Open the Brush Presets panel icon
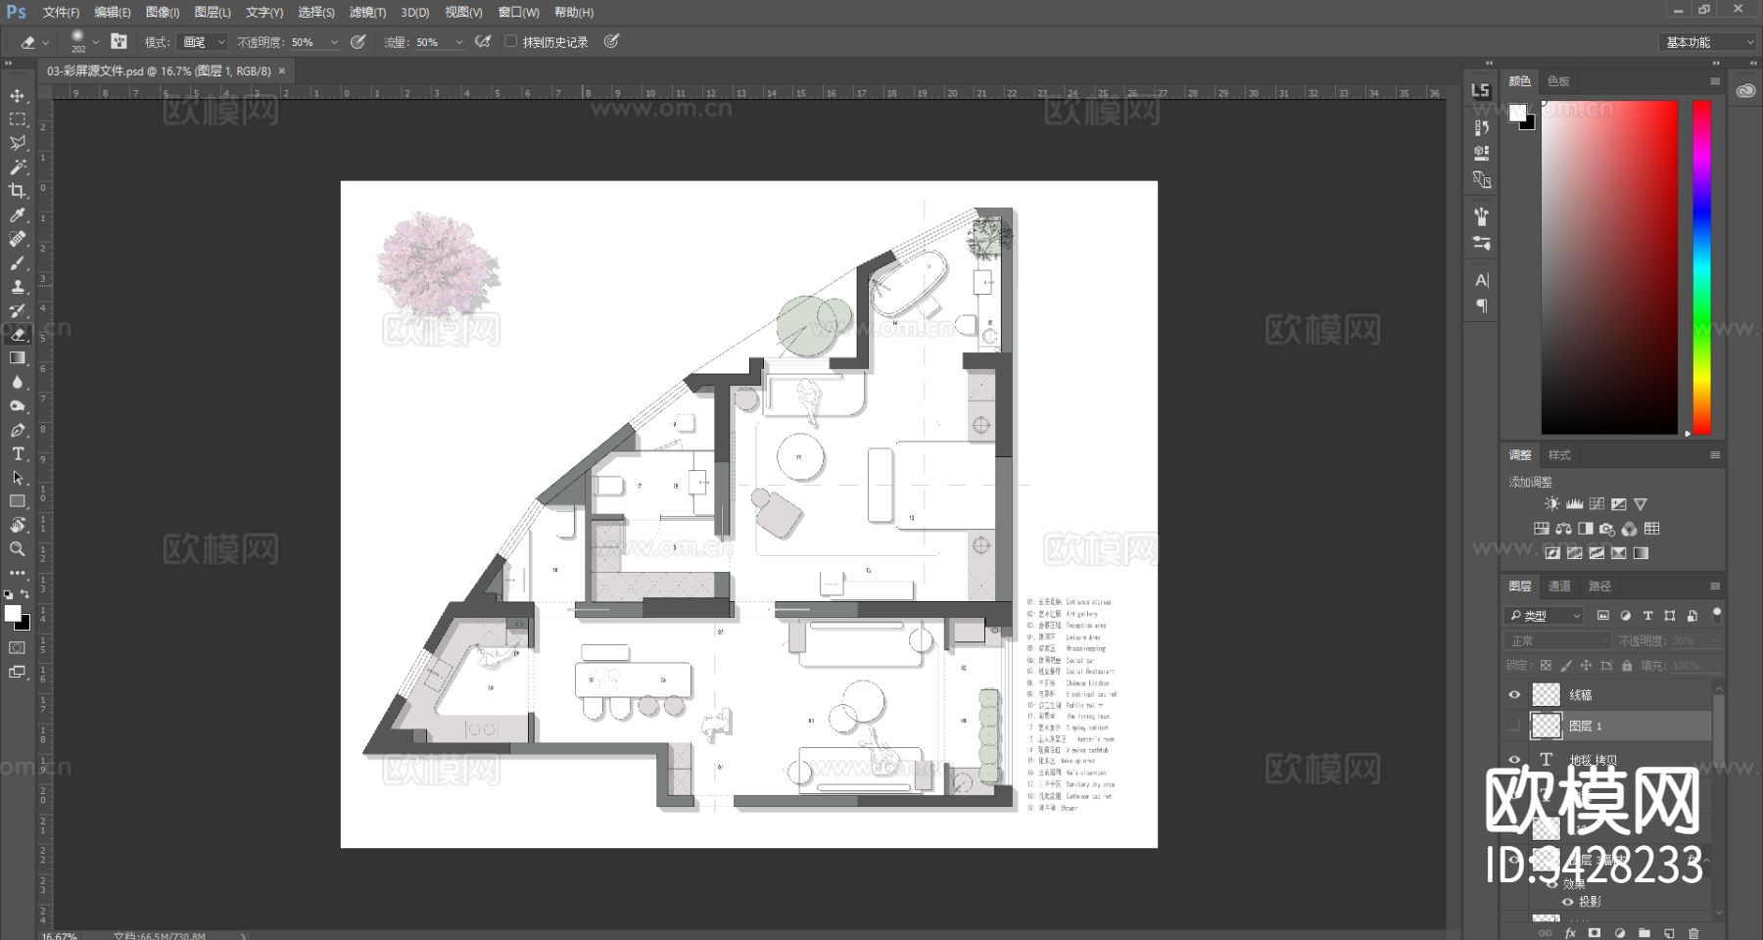The height and width of the screenshot is (940, 1763). tap(1481, 243)
